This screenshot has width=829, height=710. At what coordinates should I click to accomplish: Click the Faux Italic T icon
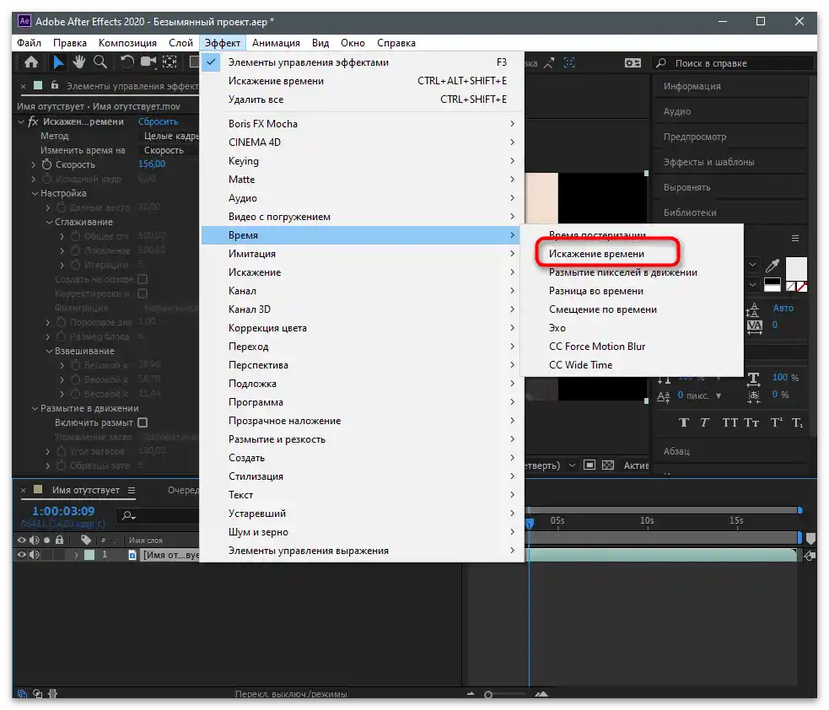(705, 422)
